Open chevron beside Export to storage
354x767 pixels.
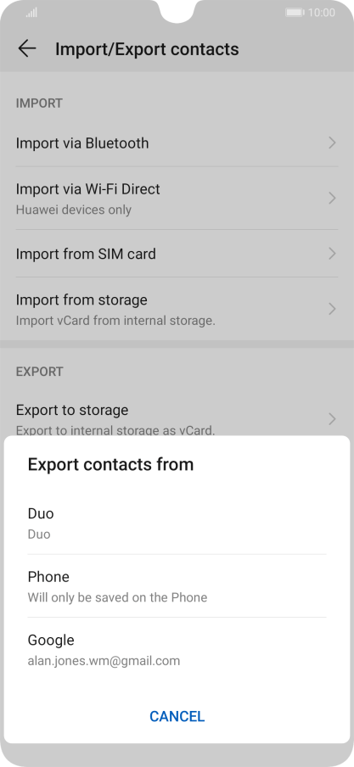[333, 419]
